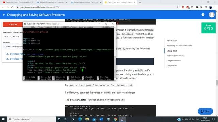Jump to Introduction section in outline
The image size is (218, 122).
coord(172,41)
